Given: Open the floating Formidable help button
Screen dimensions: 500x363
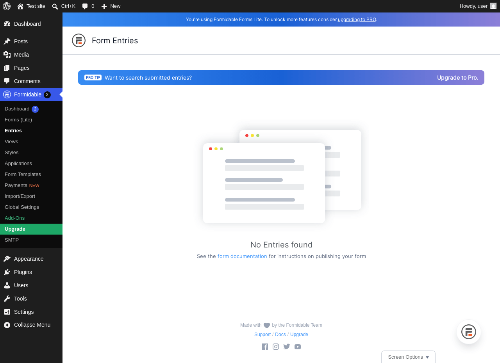Looking at the screenshot, I should pos(469,332).
